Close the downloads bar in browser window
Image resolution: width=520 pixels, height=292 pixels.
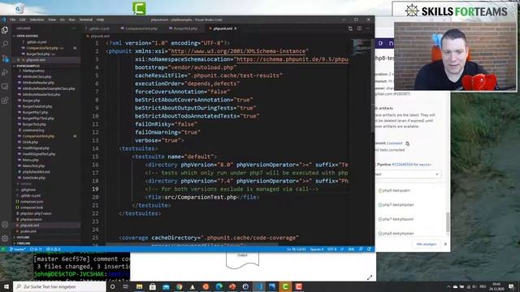(445, 244)
